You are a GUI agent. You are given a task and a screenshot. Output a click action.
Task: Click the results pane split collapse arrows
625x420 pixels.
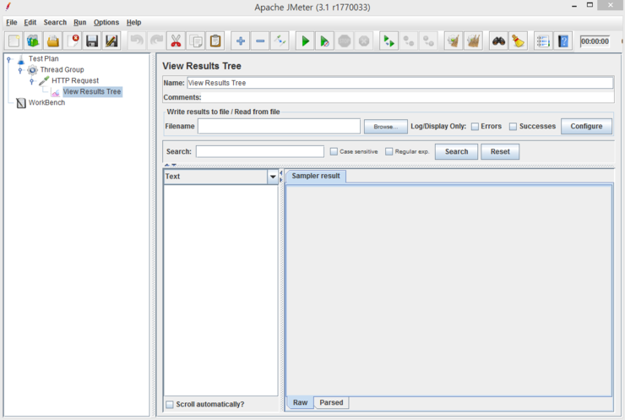[281, 177]
